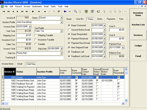The height and width of the screenshot is (110, 147).
Task: Toggle the Insurance Taxable checkbox
Action: 36,40
